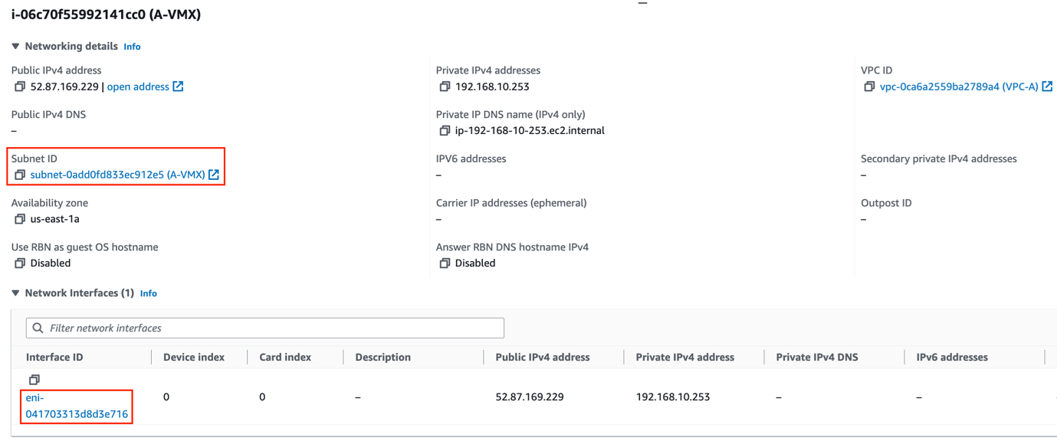
Task: Copy the network interface ID
Action: 34,380
